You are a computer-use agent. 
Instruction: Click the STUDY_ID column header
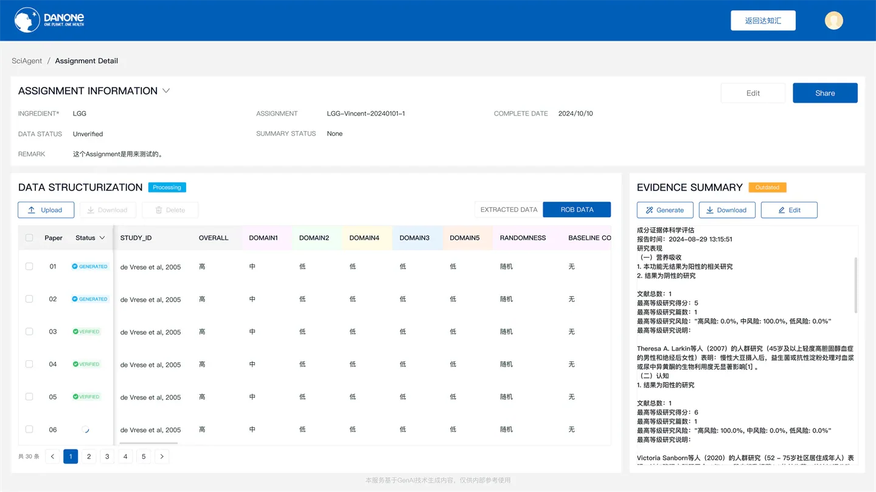[136, 237]
